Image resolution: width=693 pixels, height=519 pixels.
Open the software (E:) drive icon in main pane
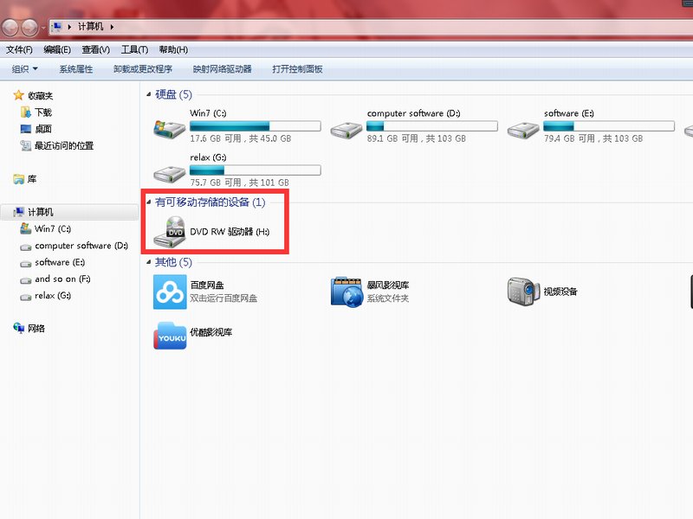point(523,131)
